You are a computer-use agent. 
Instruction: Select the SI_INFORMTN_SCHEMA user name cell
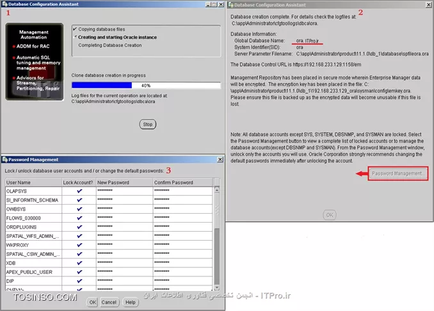(33, 200)
